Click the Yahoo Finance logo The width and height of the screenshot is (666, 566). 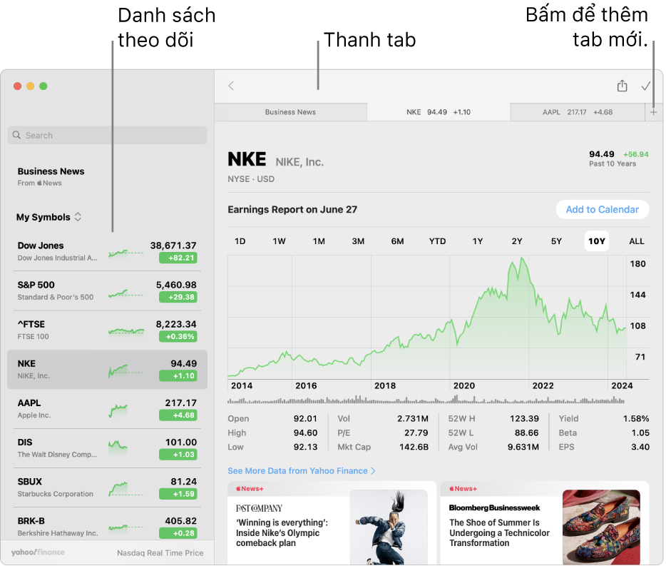pos(38,552)
